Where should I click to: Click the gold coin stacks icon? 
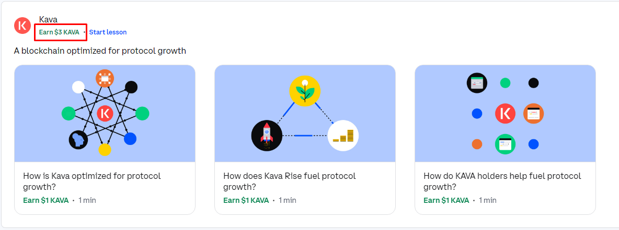(343, 136)
